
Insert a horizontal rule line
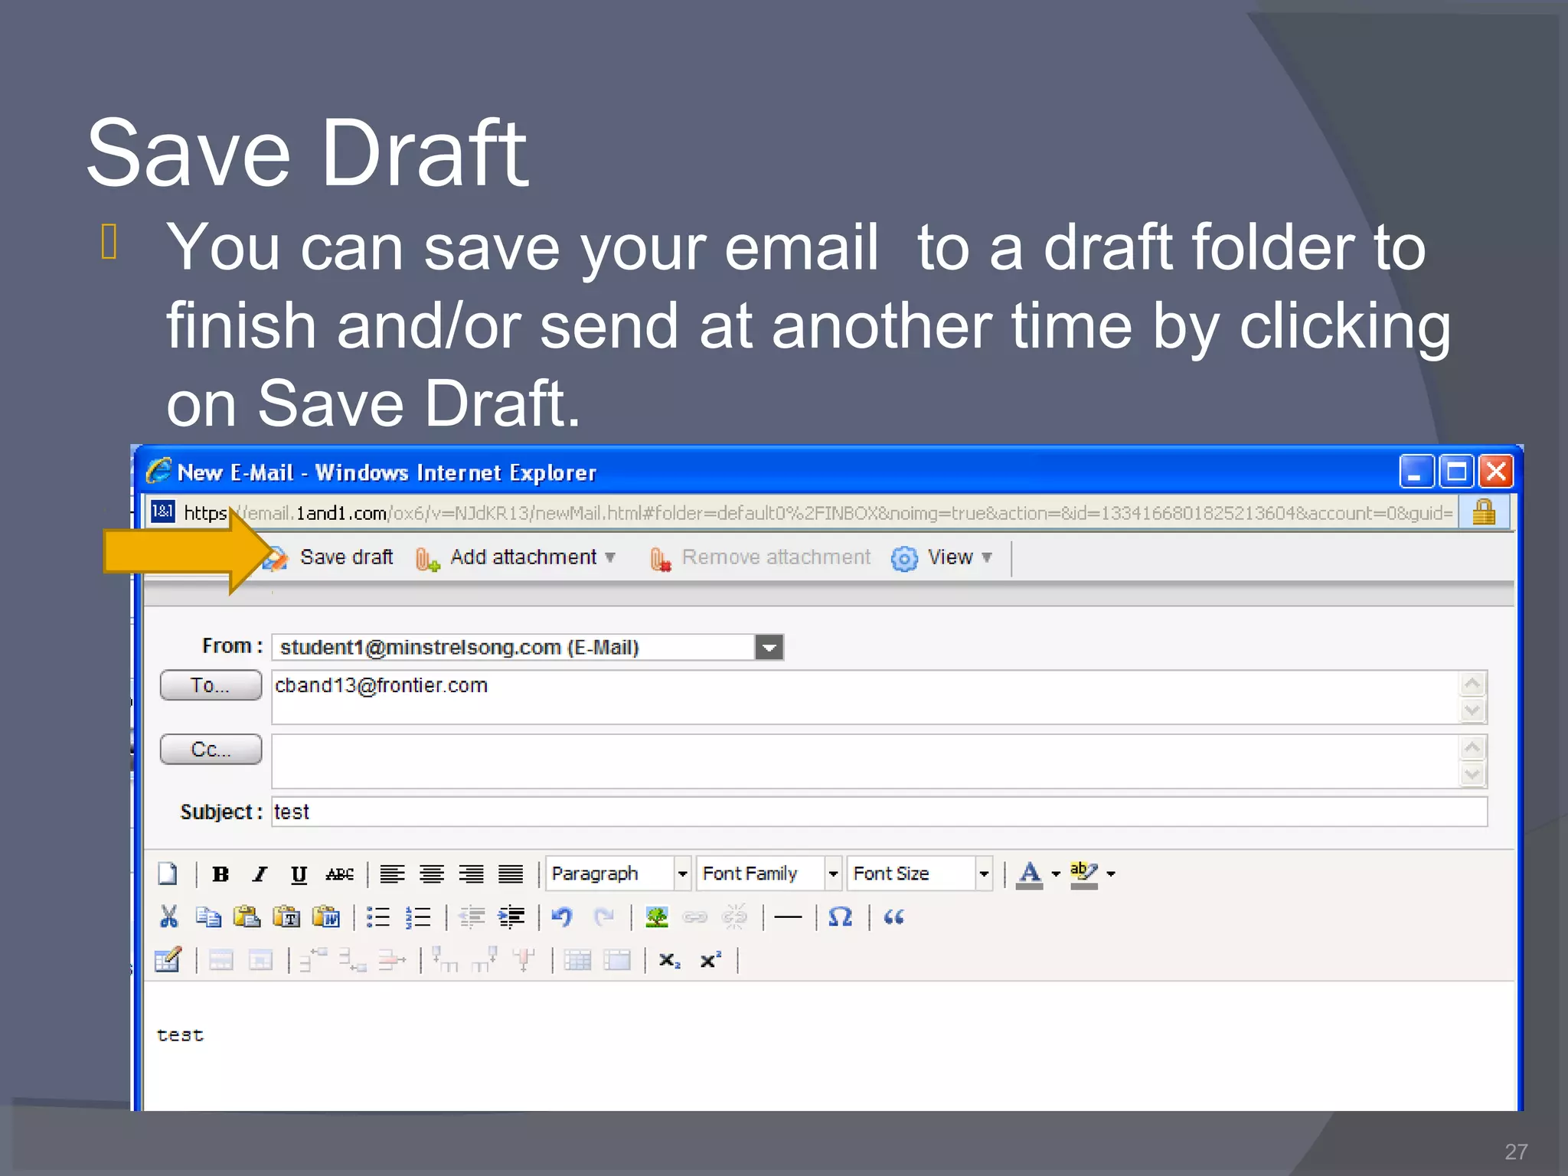(788, 916)
